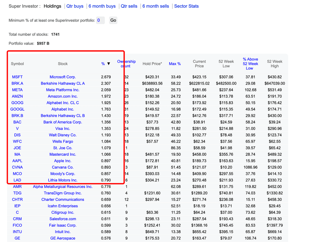Open Citigroup Inc. stock link

pyautogui.click(x=63, y=213)
